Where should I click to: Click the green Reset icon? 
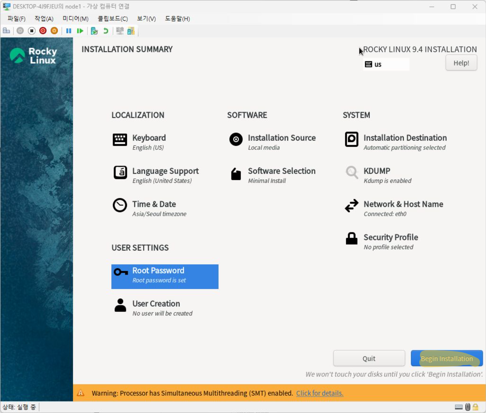coord(80,31)
